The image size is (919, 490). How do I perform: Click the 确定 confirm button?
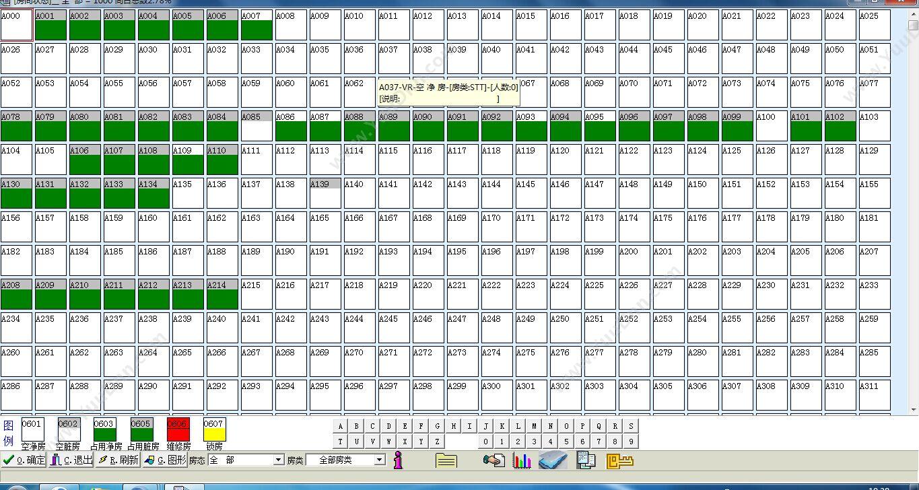[24, 460]
